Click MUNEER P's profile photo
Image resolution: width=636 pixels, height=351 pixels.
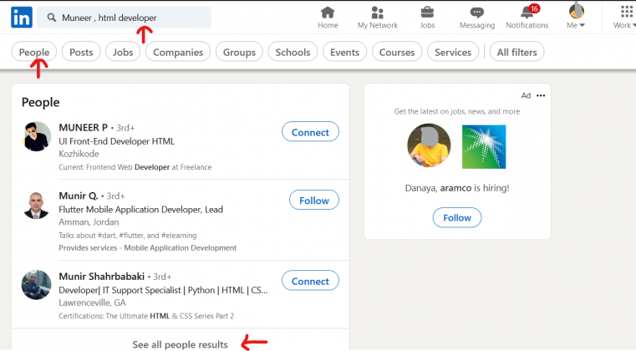(x=37, y=136)
